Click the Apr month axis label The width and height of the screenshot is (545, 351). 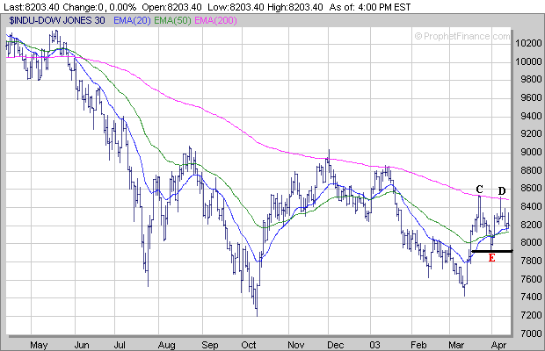point(498,345)
